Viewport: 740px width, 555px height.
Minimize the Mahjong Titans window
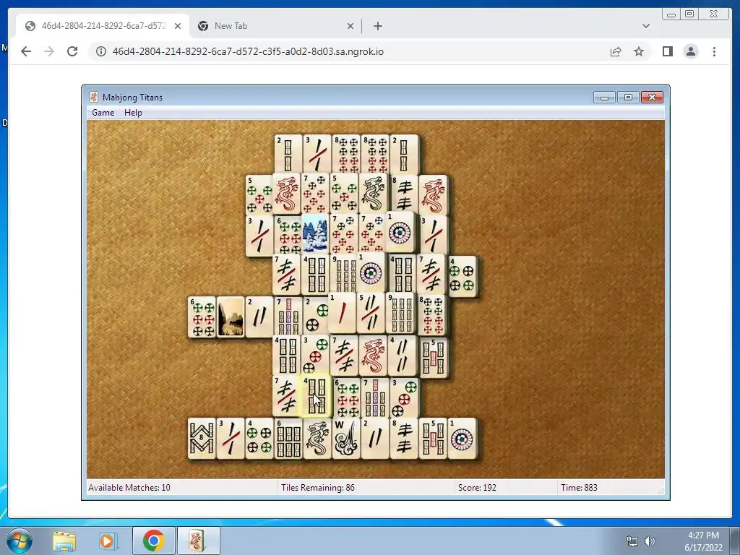pos(605,98)
